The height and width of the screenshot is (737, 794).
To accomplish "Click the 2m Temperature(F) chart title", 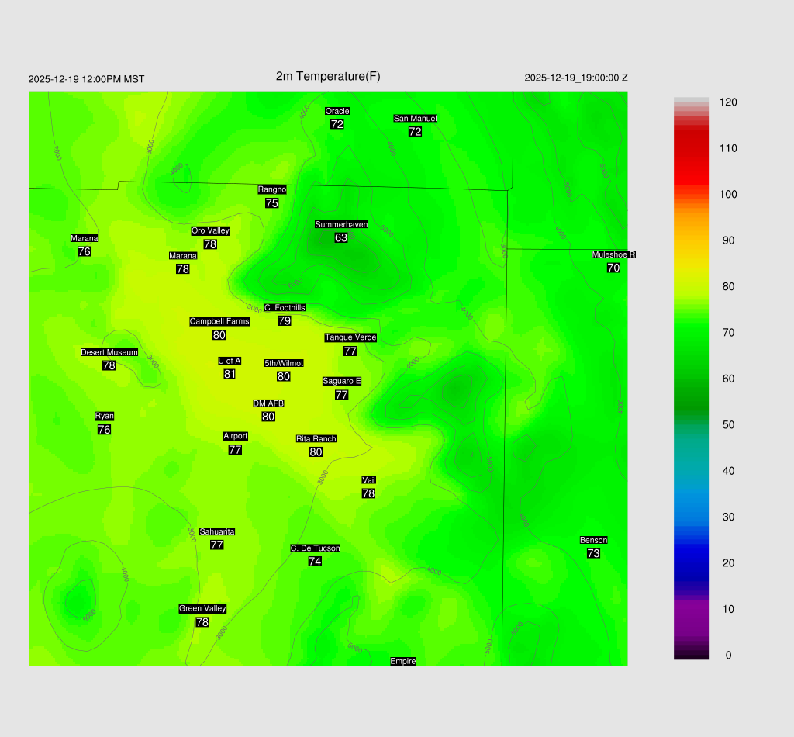I will click(328, 76).
